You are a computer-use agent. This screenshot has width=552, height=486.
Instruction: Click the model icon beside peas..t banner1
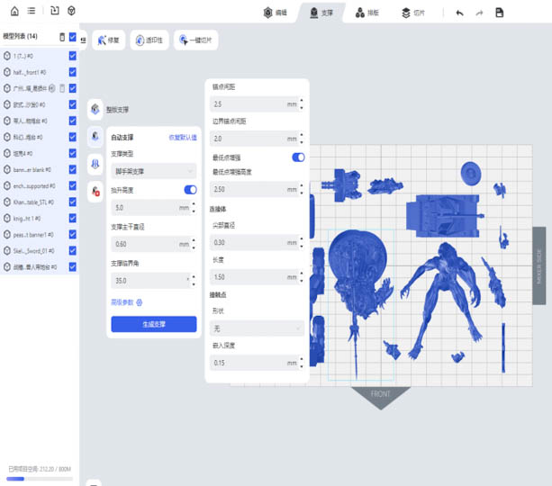pyautogui.click(x=7, y=234)
